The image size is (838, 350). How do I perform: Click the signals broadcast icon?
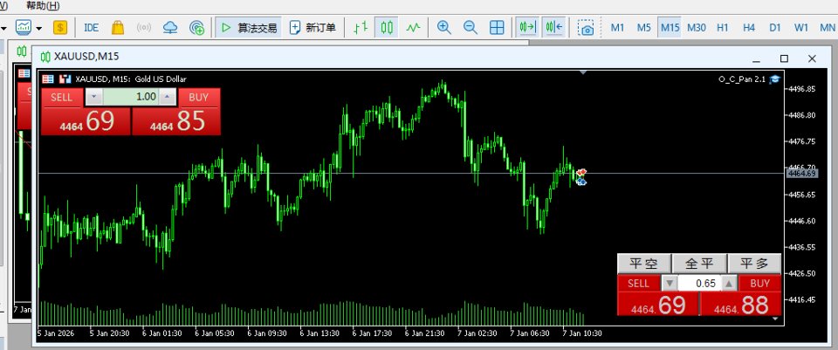tap(144, 27)
